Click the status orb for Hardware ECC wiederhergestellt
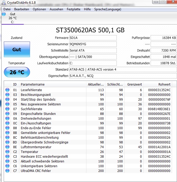Image resolution: width=177 pixels, height=182 pixels. 7,156
